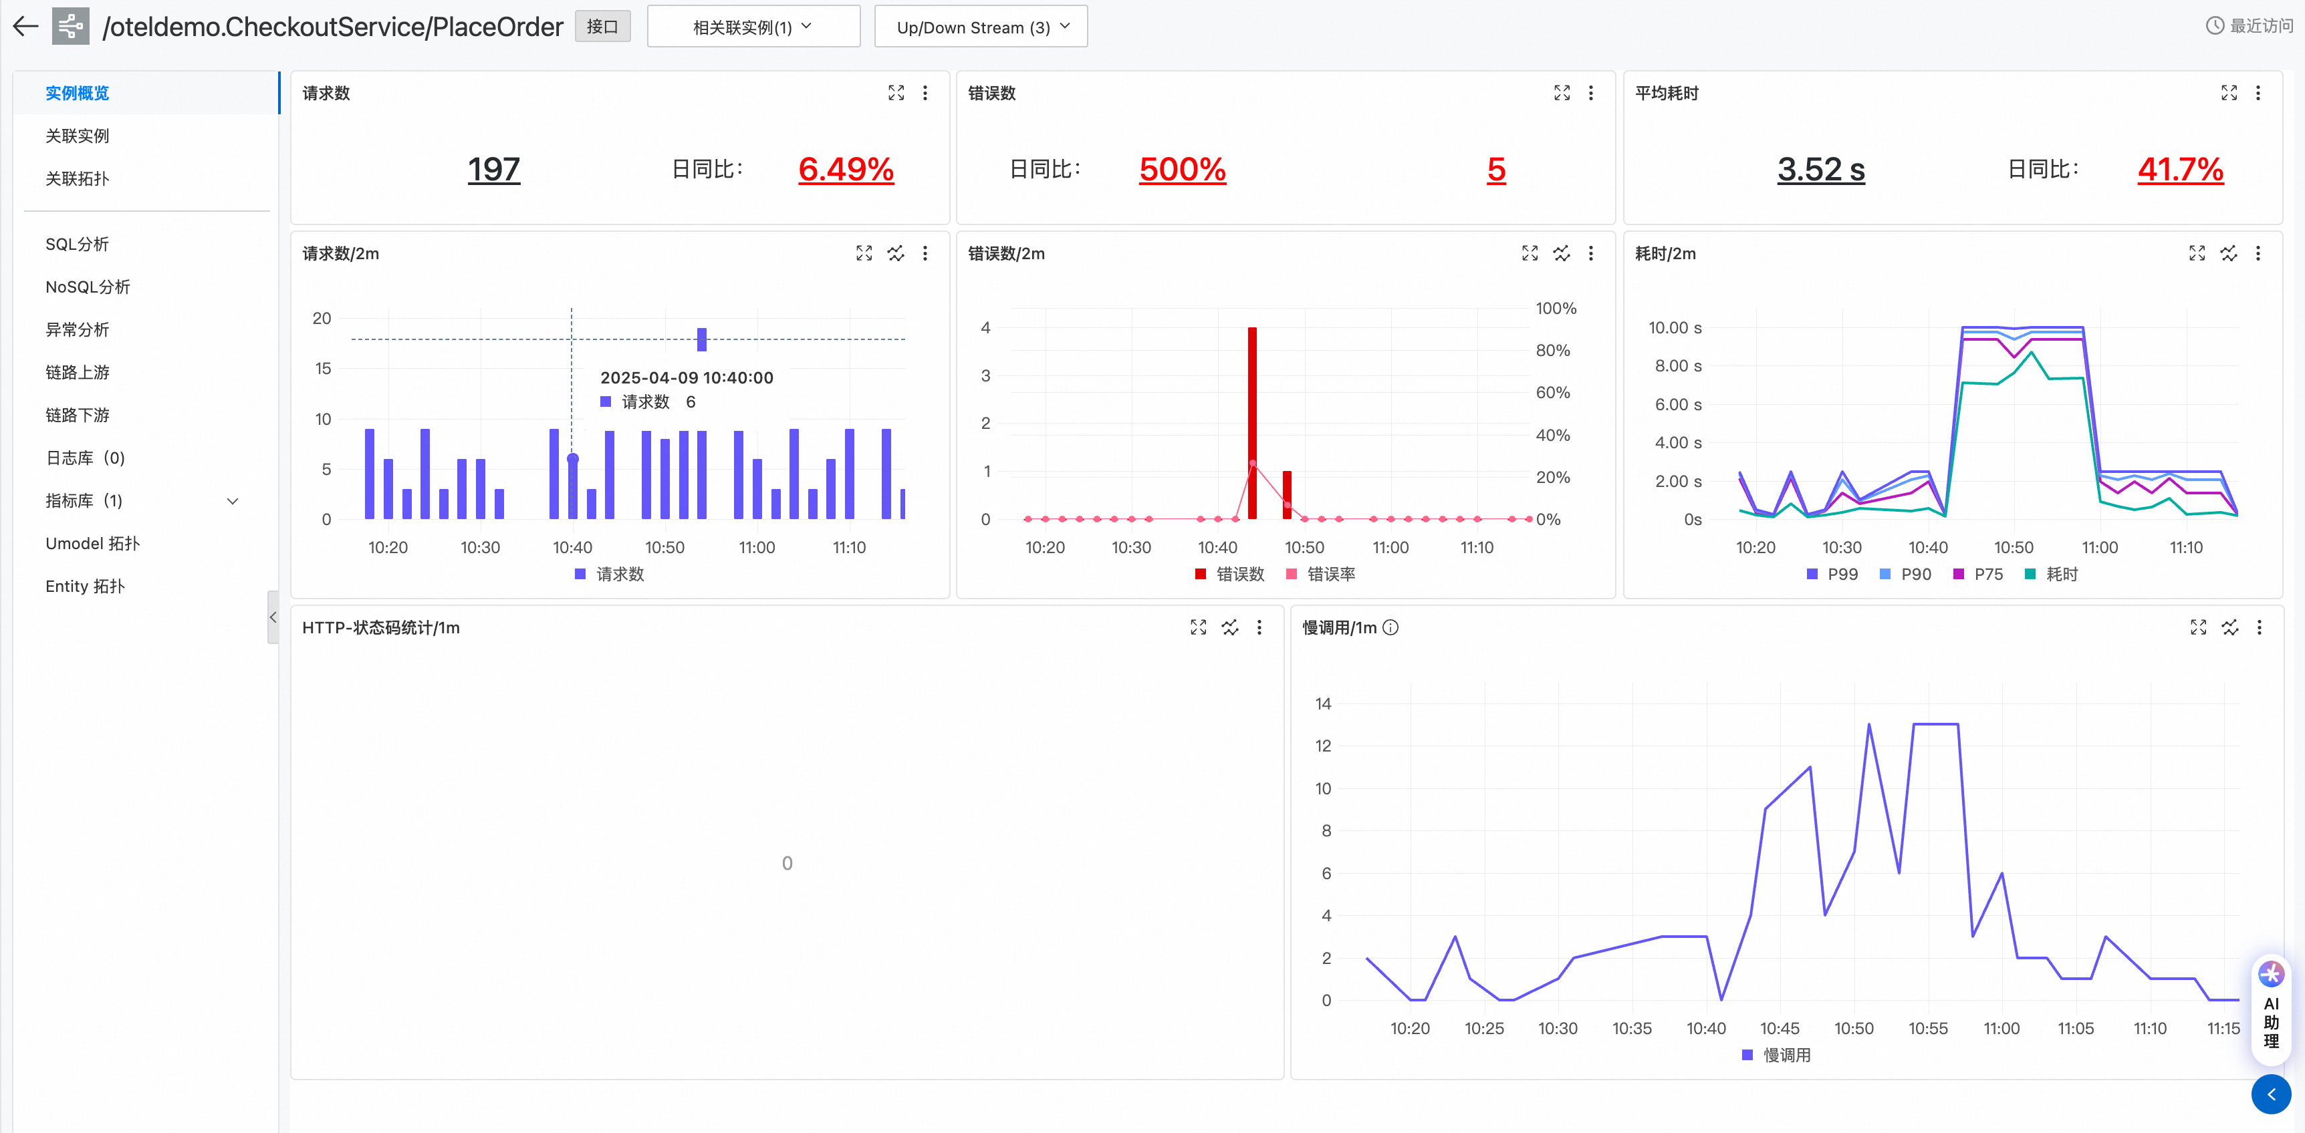Toggle the P75 legend series
This screenshot has width=2305, height=1133.
click(1978, 574)
